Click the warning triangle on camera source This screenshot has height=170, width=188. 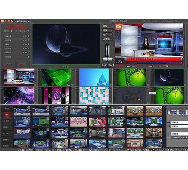(139, 99)
